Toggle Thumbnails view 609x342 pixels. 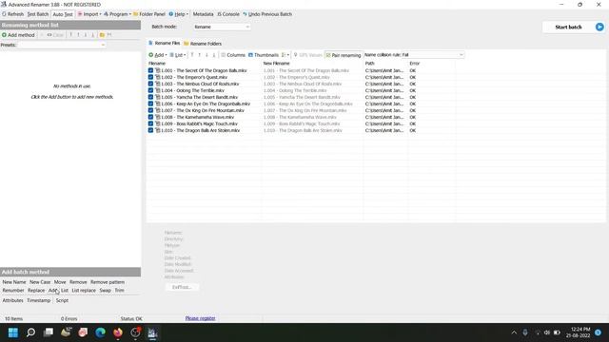(264, 55)
